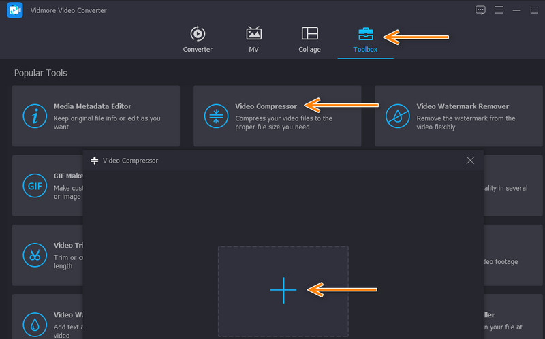Go to the Collage tab
Screen dimensions: 545x339
tap(309, 39)
